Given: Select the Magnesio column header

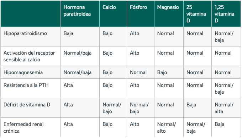Looking at the screenshot, I should (x=168, y=7).
